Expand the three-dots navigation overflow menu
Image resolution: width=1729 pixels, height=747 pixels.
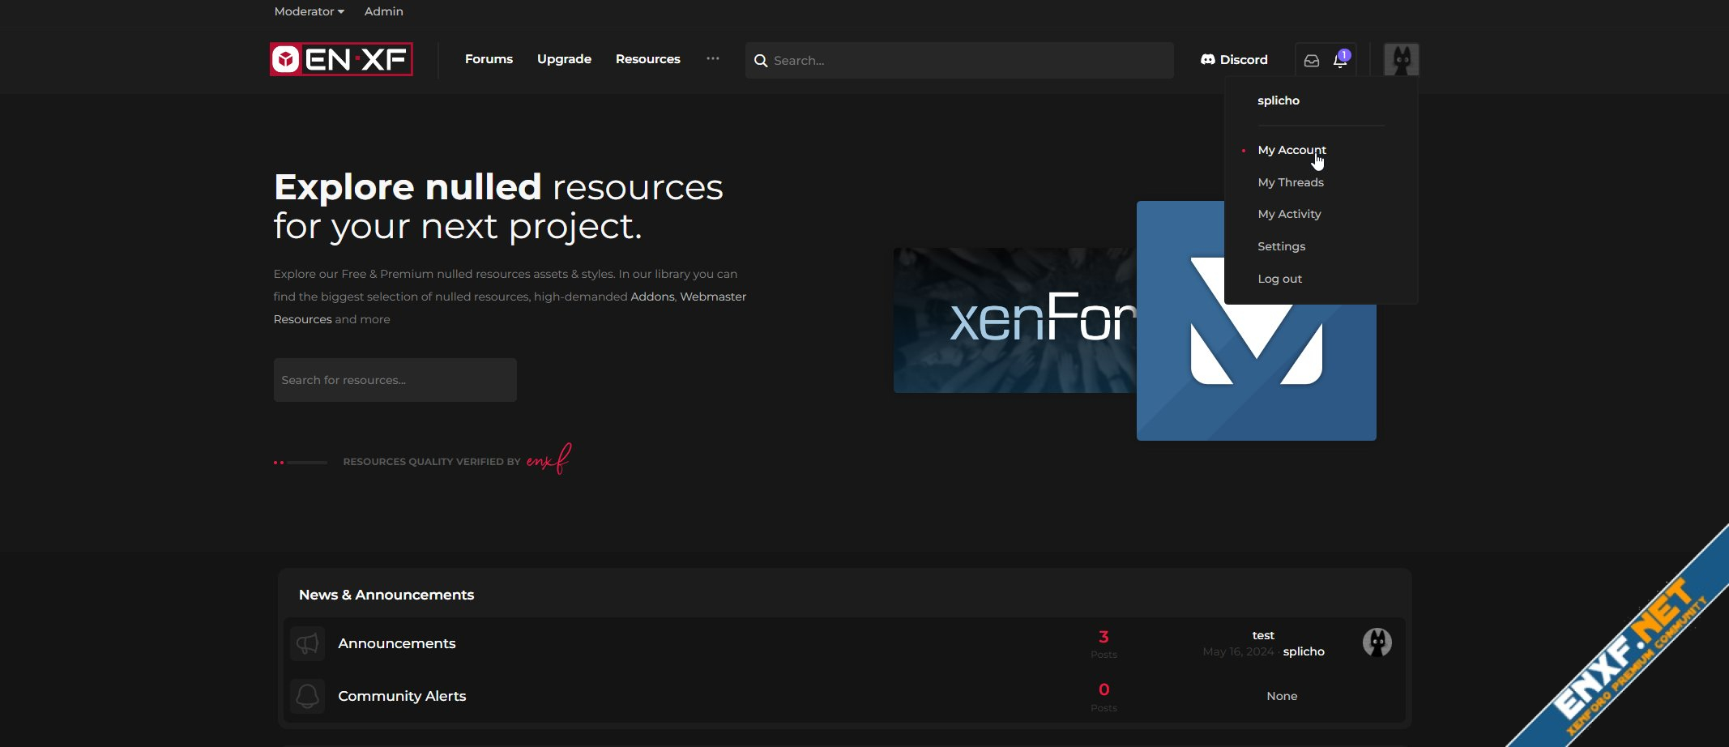point(712,59)
